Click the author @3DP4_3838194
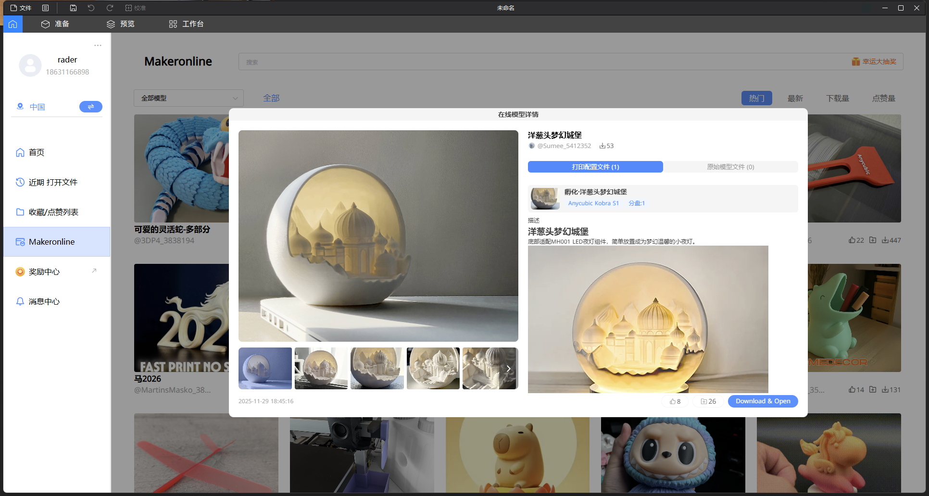Viewport: 929px width, 496px height. pos(164,240)
